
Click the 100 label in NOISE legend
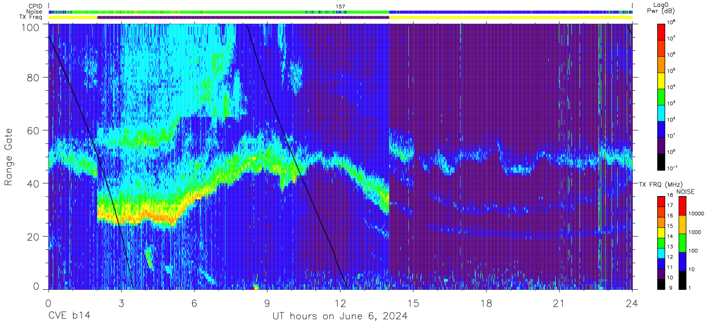(694, 250)
